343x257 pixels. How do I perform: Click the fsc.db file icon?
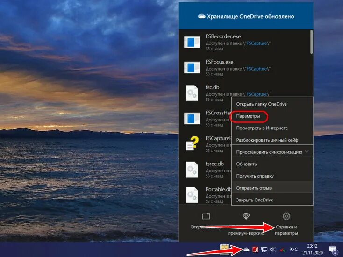pyautogui.click(x=192, y=93)
